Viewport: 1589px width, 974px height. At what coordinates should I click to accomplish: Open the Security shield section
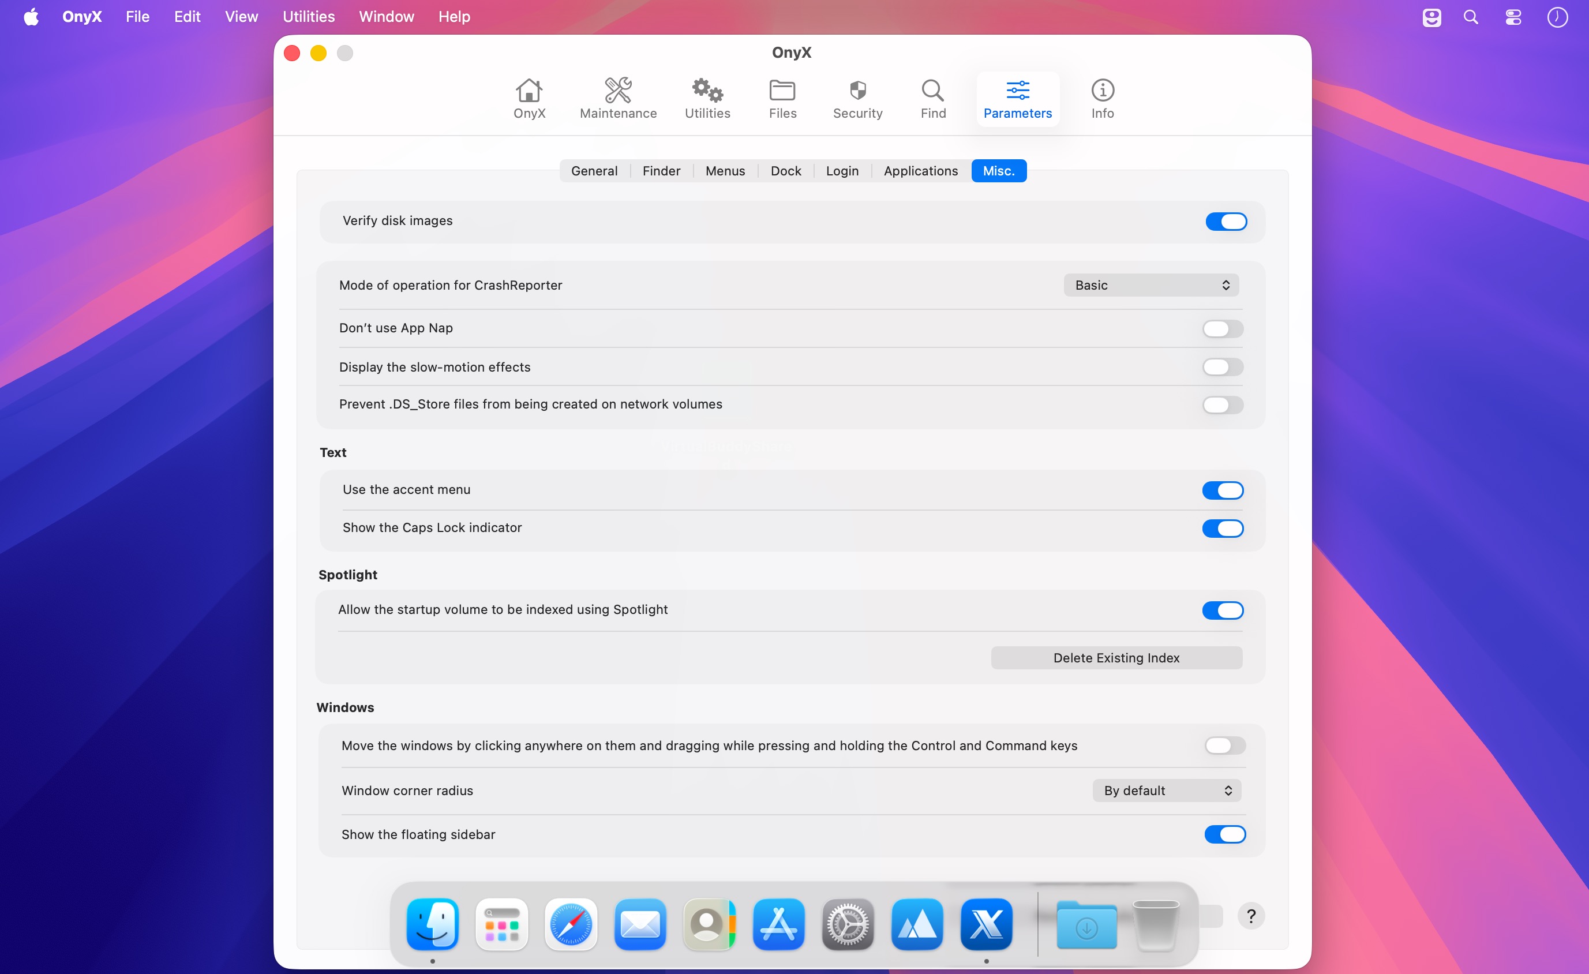857,99
